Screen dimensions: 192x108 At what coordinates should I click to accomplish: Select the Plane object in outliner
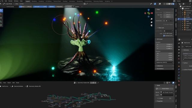point(188,25)
